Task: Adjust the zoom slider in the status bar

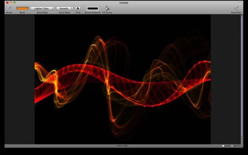Action: [x=232, y=146]
